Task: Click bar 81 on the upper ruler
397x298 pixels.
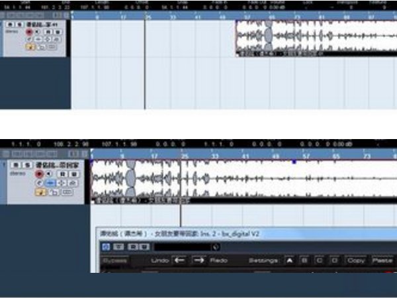Action: 322,17
